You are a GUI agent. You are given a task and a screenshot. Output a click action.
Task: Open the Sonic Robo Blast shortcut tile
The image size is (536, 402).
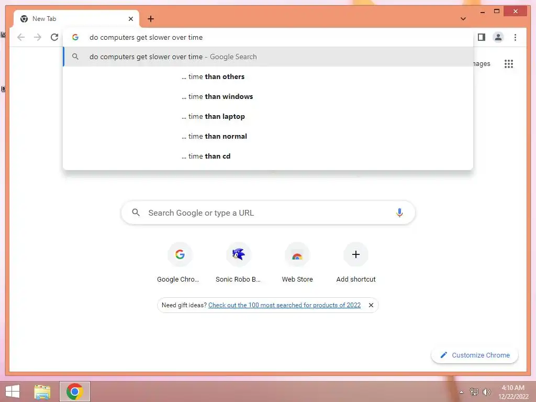click(x=238, y=263)
